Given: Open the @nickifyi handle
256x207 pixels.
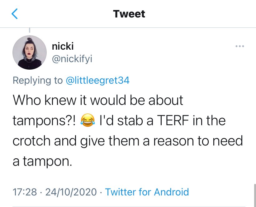Looking at the screenshot, I should (x=72, y=59).
